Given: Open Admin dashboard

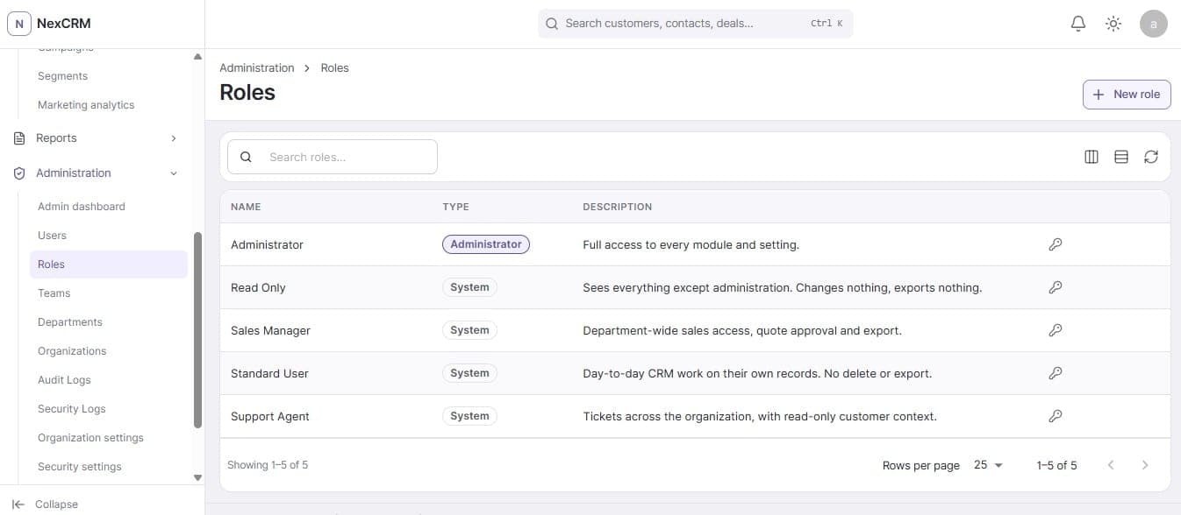Looking at the screenshot, I should (x=82, y=207).
